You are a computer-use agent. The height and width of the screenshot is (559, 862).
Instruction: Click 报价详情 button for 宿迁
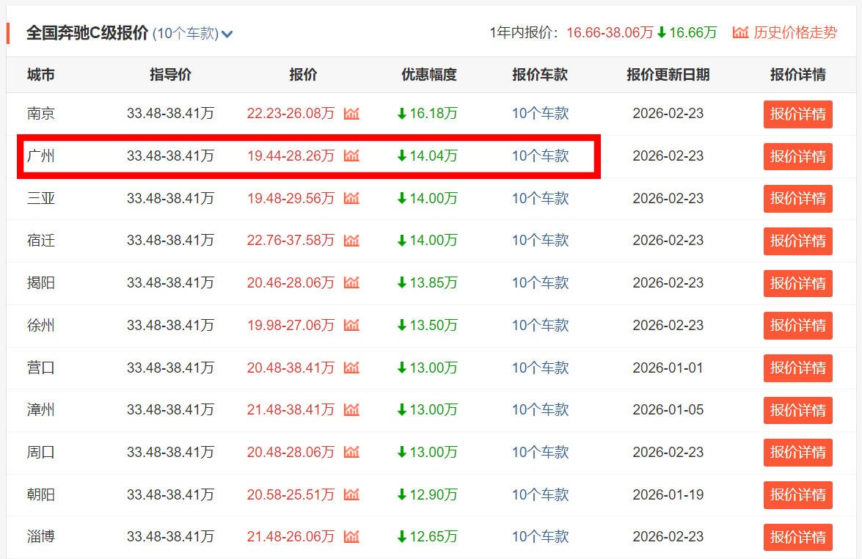click(797, 241)
